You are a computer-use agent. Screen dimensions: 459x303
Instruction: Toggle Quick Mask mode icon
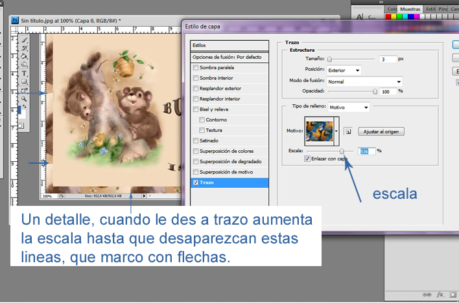click(x=21, y=126)
